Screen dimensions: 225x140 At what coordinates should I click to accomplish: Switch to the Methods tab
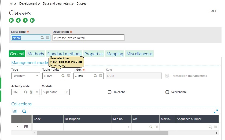(36, 54)
